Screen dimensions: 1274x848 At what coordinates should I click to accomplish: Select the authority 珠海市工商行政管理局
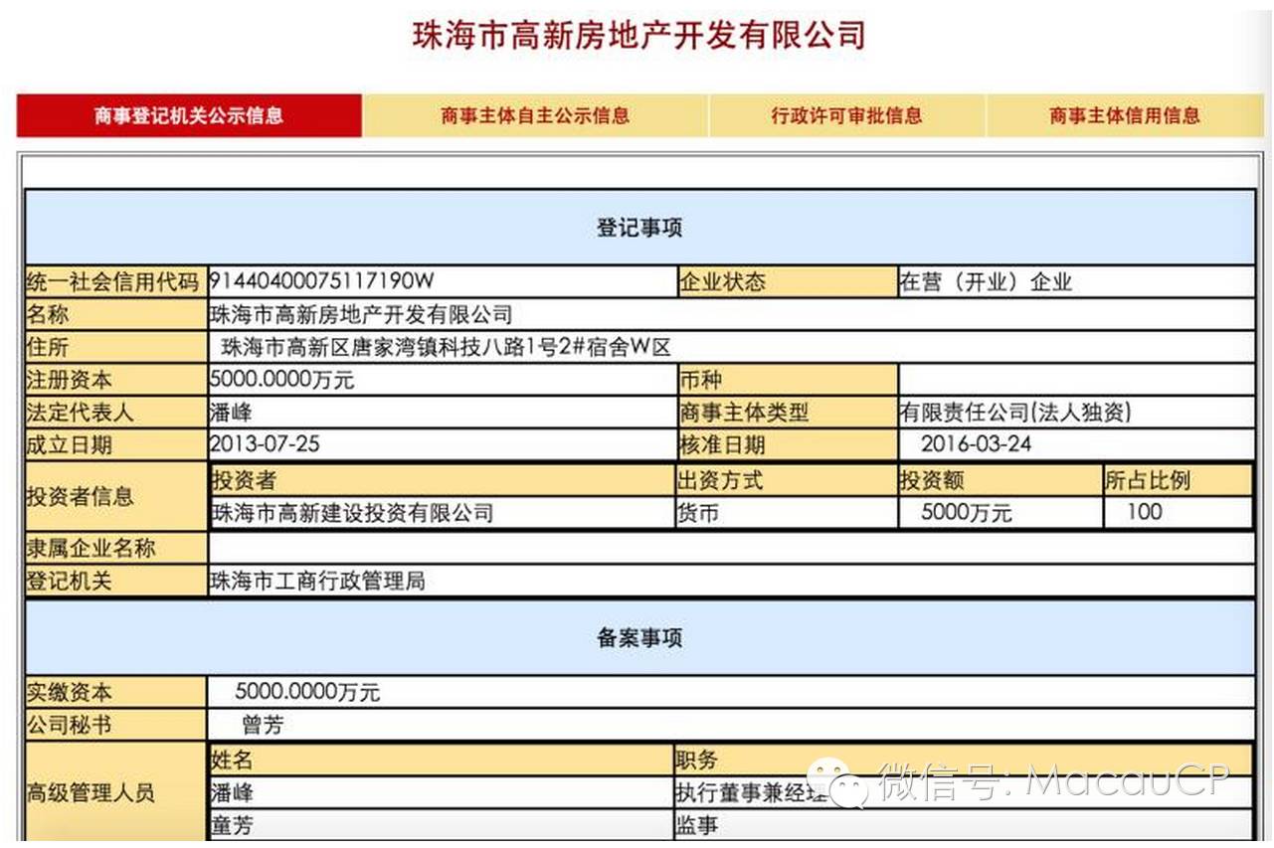(x=318, y=582)
